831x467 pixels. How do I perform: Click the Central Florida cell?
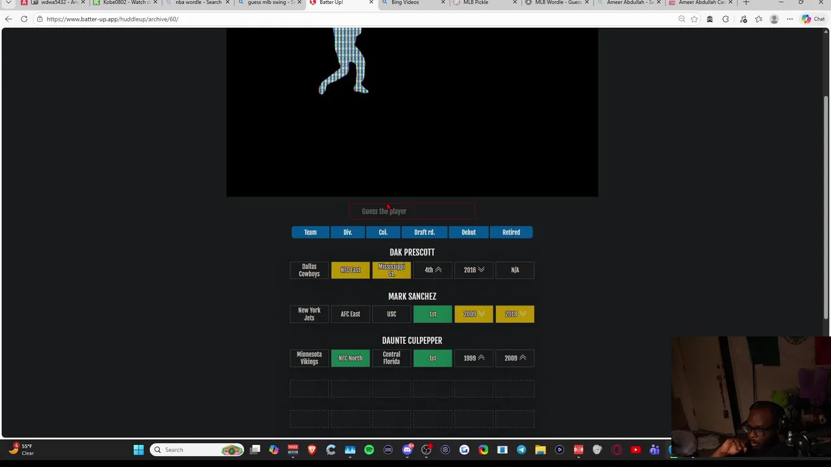click(x=391, y=358)
